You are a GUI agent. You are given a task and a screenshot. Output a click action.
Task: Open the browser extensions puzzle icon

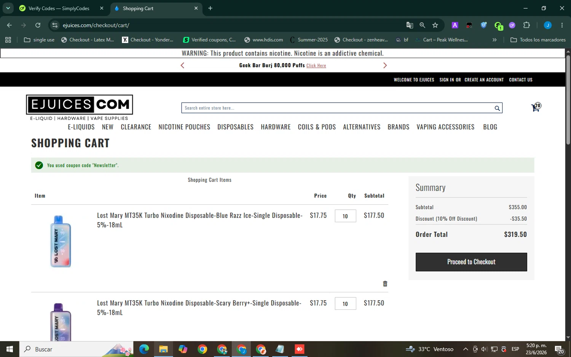pyautogui.click(x=526, y=25)
